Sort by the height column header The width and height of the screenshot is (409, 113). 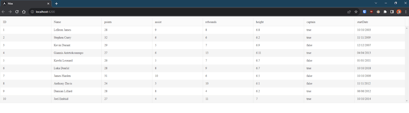pos(279,22)
